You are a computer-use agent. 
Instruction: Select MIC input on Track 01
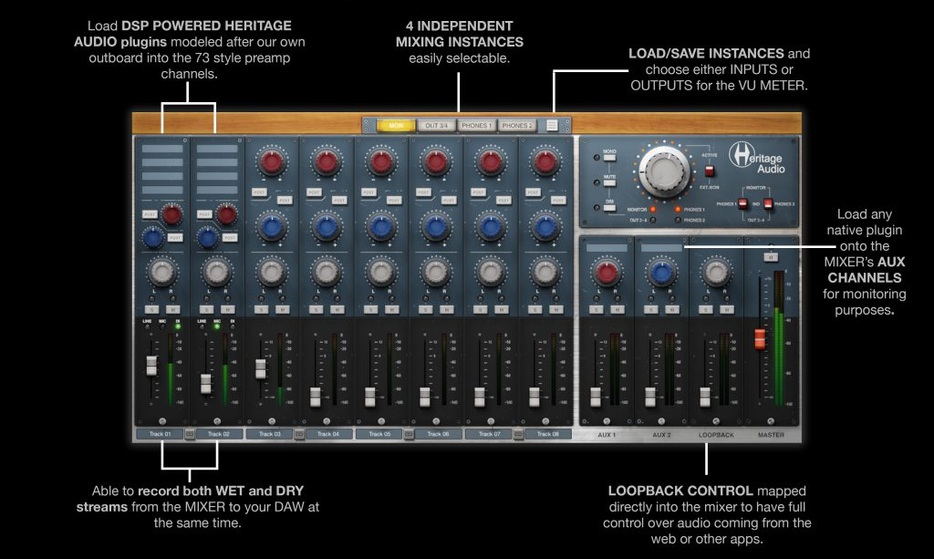pyautogui.click(x=162, y=326)
